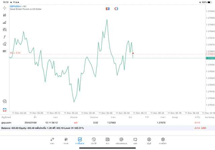Open the M1 timeframe selector
This screenshot has height=150, width=215.
point(5,51)
